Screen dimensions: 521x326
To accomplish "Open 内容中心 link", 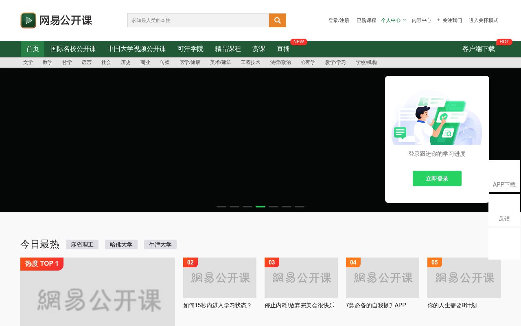I will (421, 20).
